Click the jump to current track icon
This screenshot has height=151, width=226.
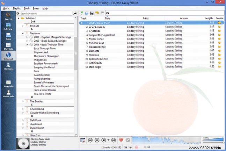click(83, 140)
